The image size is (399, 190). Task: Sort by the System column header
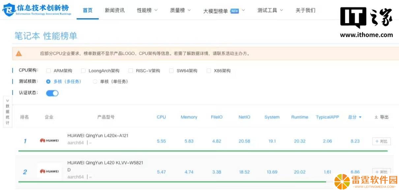pos(272,117)
